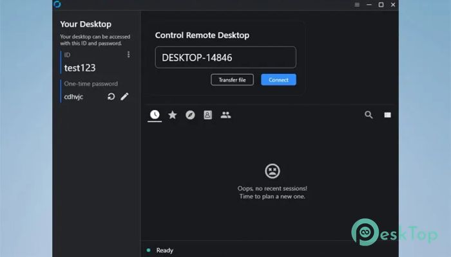Click the Transfer file button
The width and height of the screenshot is (451, 257).
233,80
